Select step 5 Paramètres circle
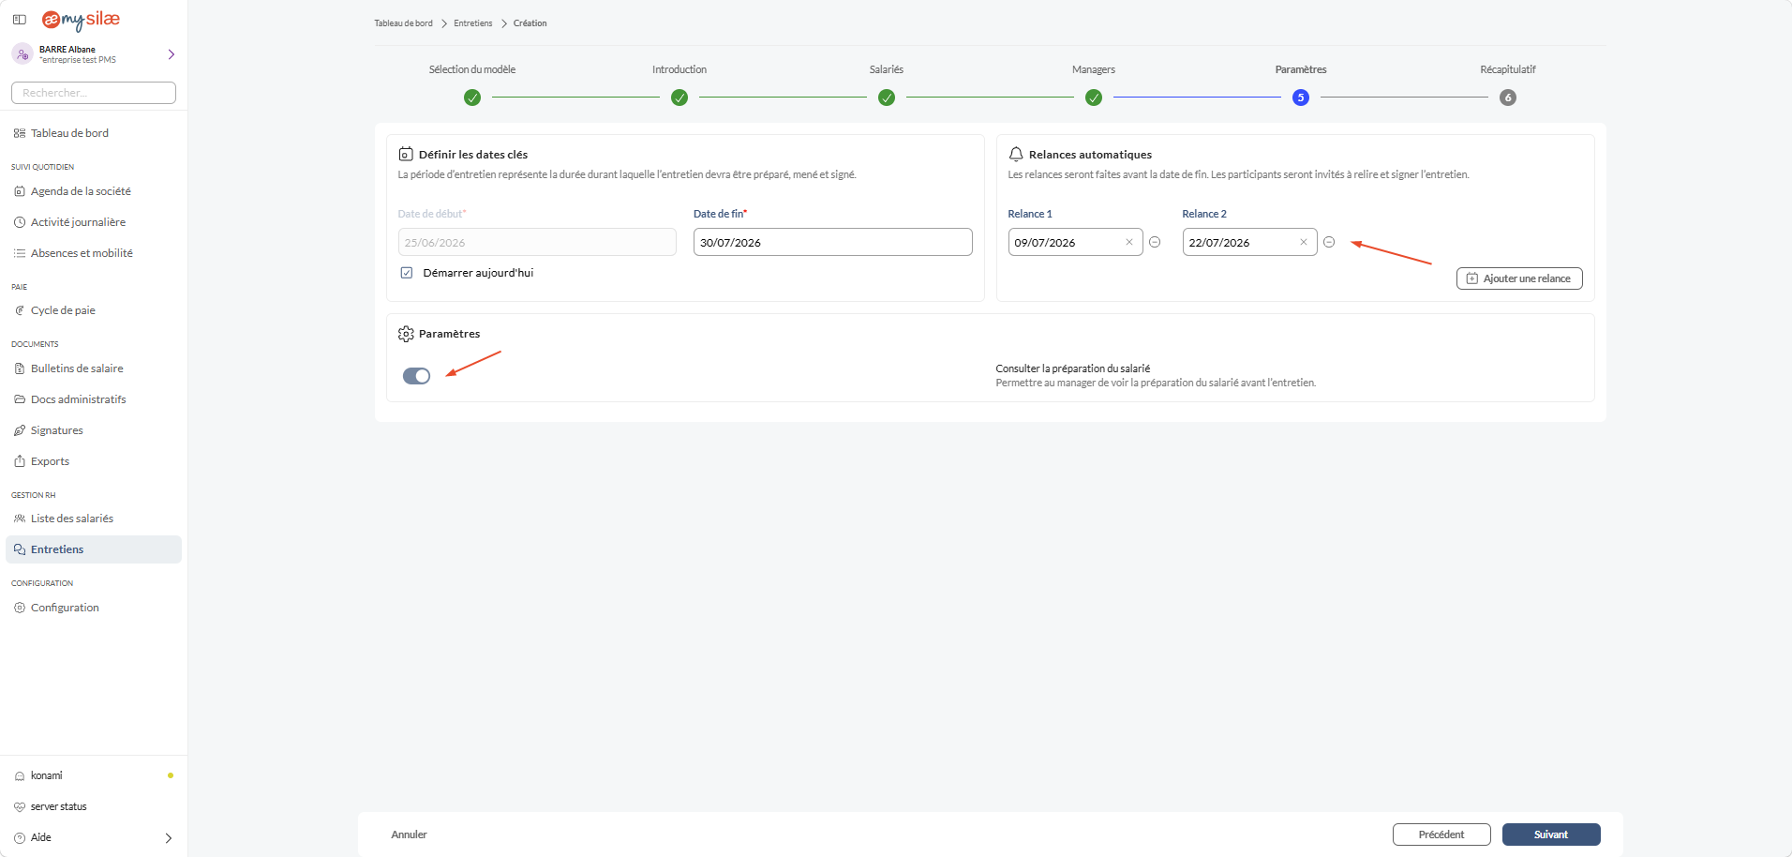 (1301, 98)
